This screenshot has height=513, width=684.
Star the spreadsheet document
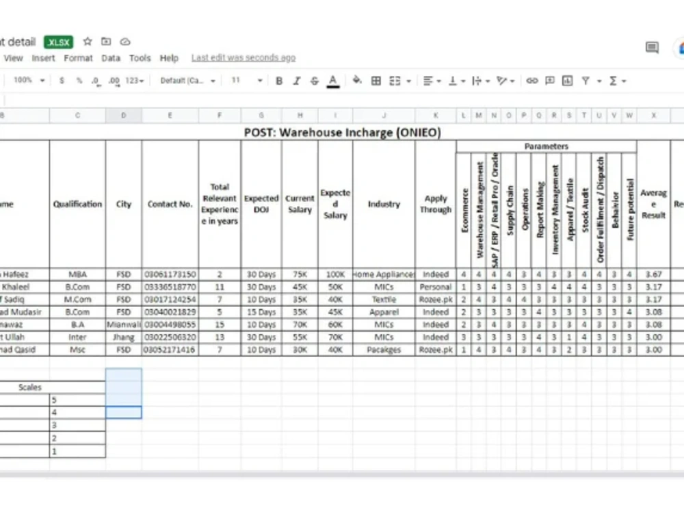pos(88,42)
